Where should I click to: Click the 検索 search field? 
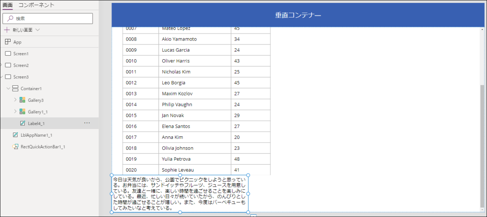47,18
